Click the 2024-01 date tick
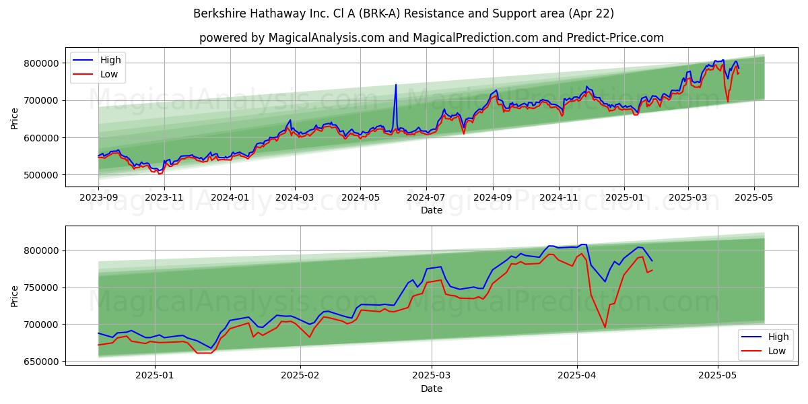 (230, 197)
